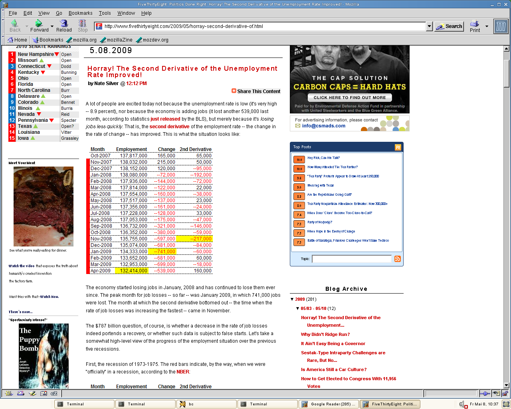Click the security lock icon in status bar

pos(505,393)
